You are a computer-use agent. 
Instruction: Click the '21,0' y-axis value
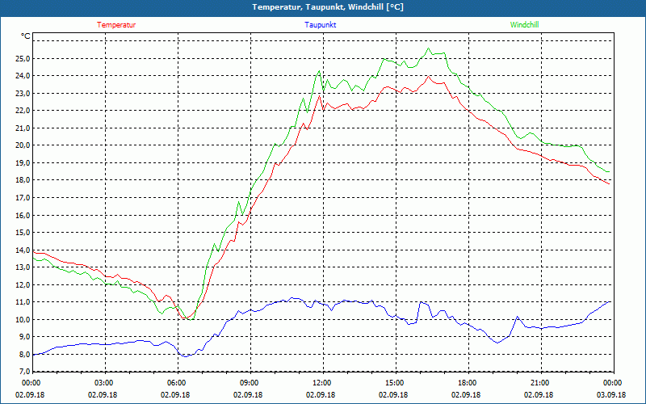point(23,128)
